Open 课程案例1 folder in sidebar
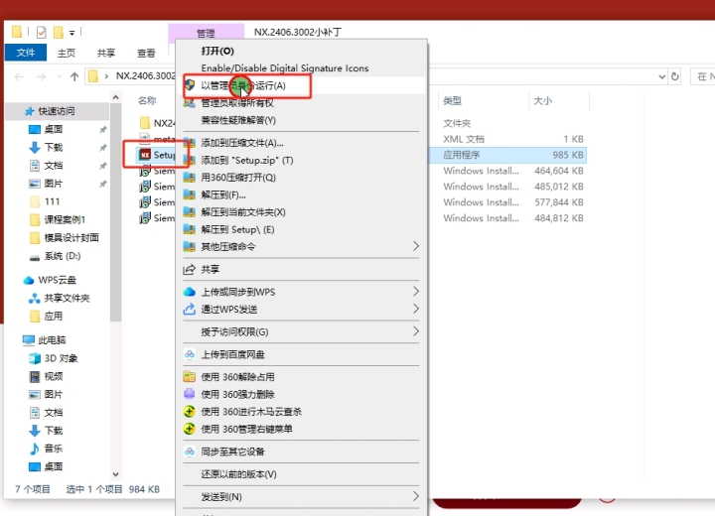Screen dimensions: 715x516 pos(65,219)
